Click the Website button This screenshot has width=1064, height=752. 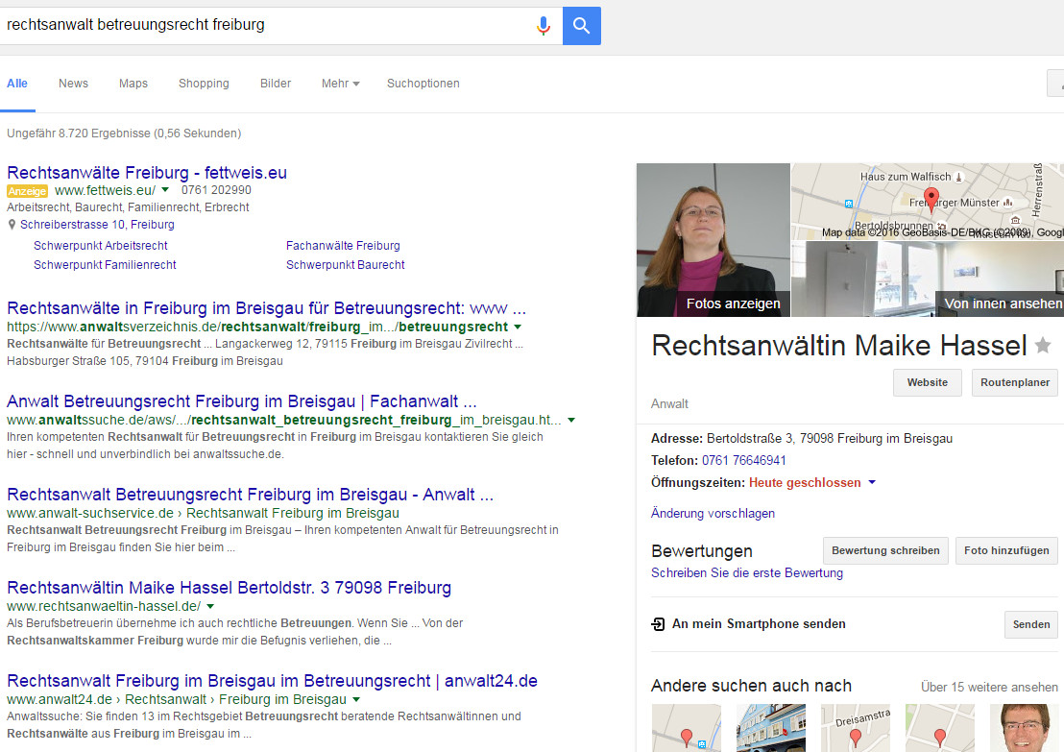(928, 382)
